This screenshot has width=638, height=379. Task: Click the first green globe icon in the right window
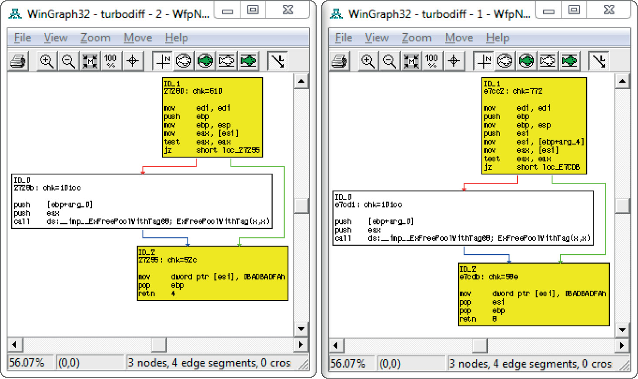point(526,61)
